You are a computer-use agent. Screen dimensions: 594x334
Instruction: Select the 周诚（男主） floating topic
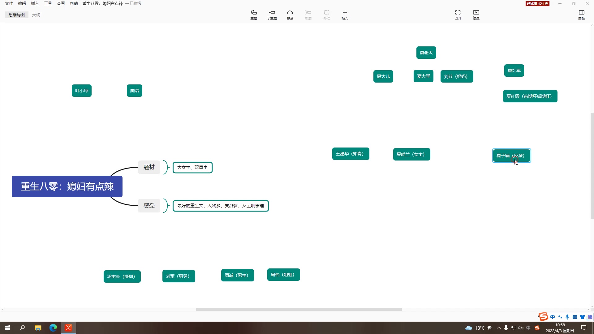point(238,275)
